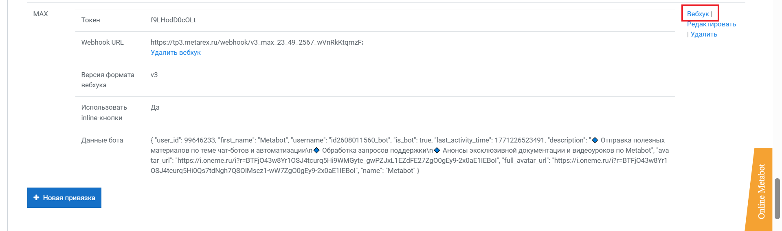Click the blue diamond before Обработка запросов
The width and height of the screenshot is (782, 231).
(x=316, y=150)
